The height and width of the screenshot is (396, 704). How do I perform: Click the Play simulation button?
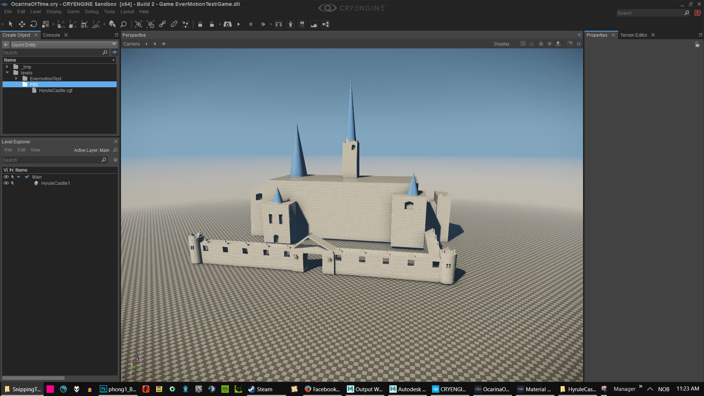[239, 24]
